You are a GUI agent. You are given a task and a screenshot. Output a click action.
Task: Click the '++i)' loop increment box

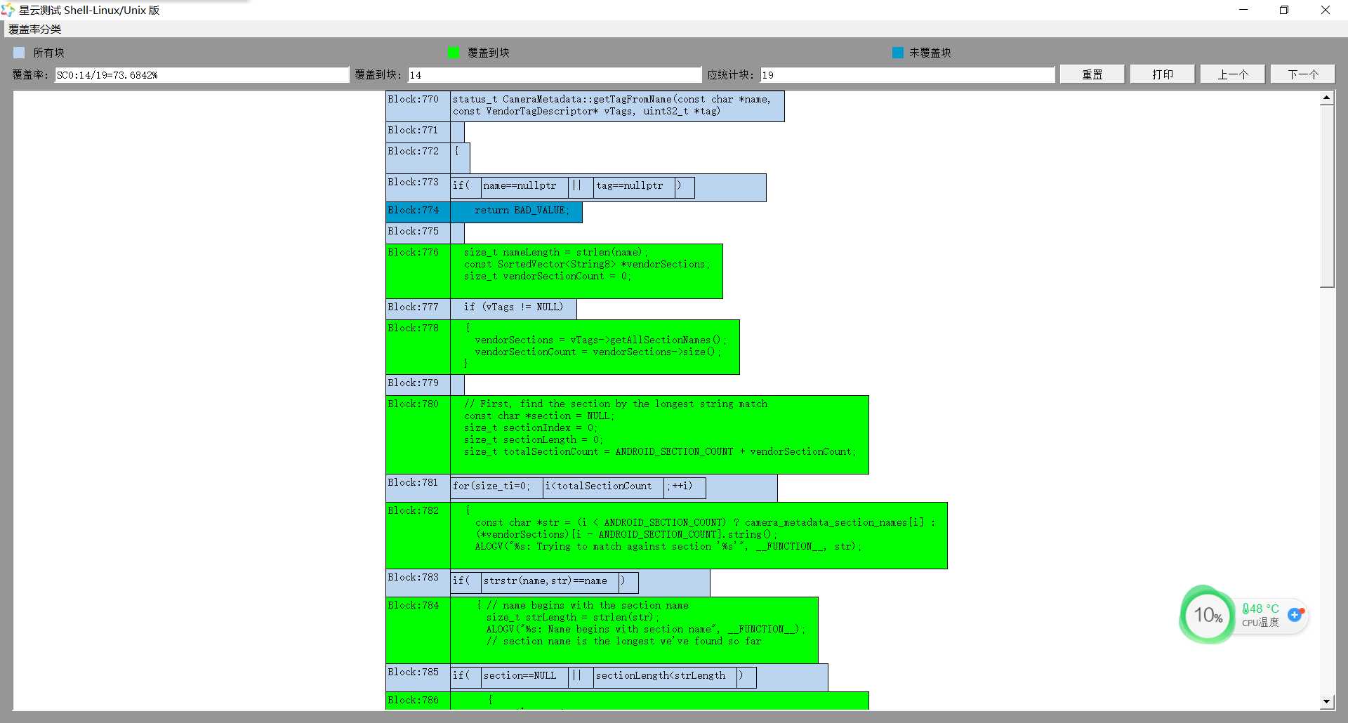pos(685,488)
